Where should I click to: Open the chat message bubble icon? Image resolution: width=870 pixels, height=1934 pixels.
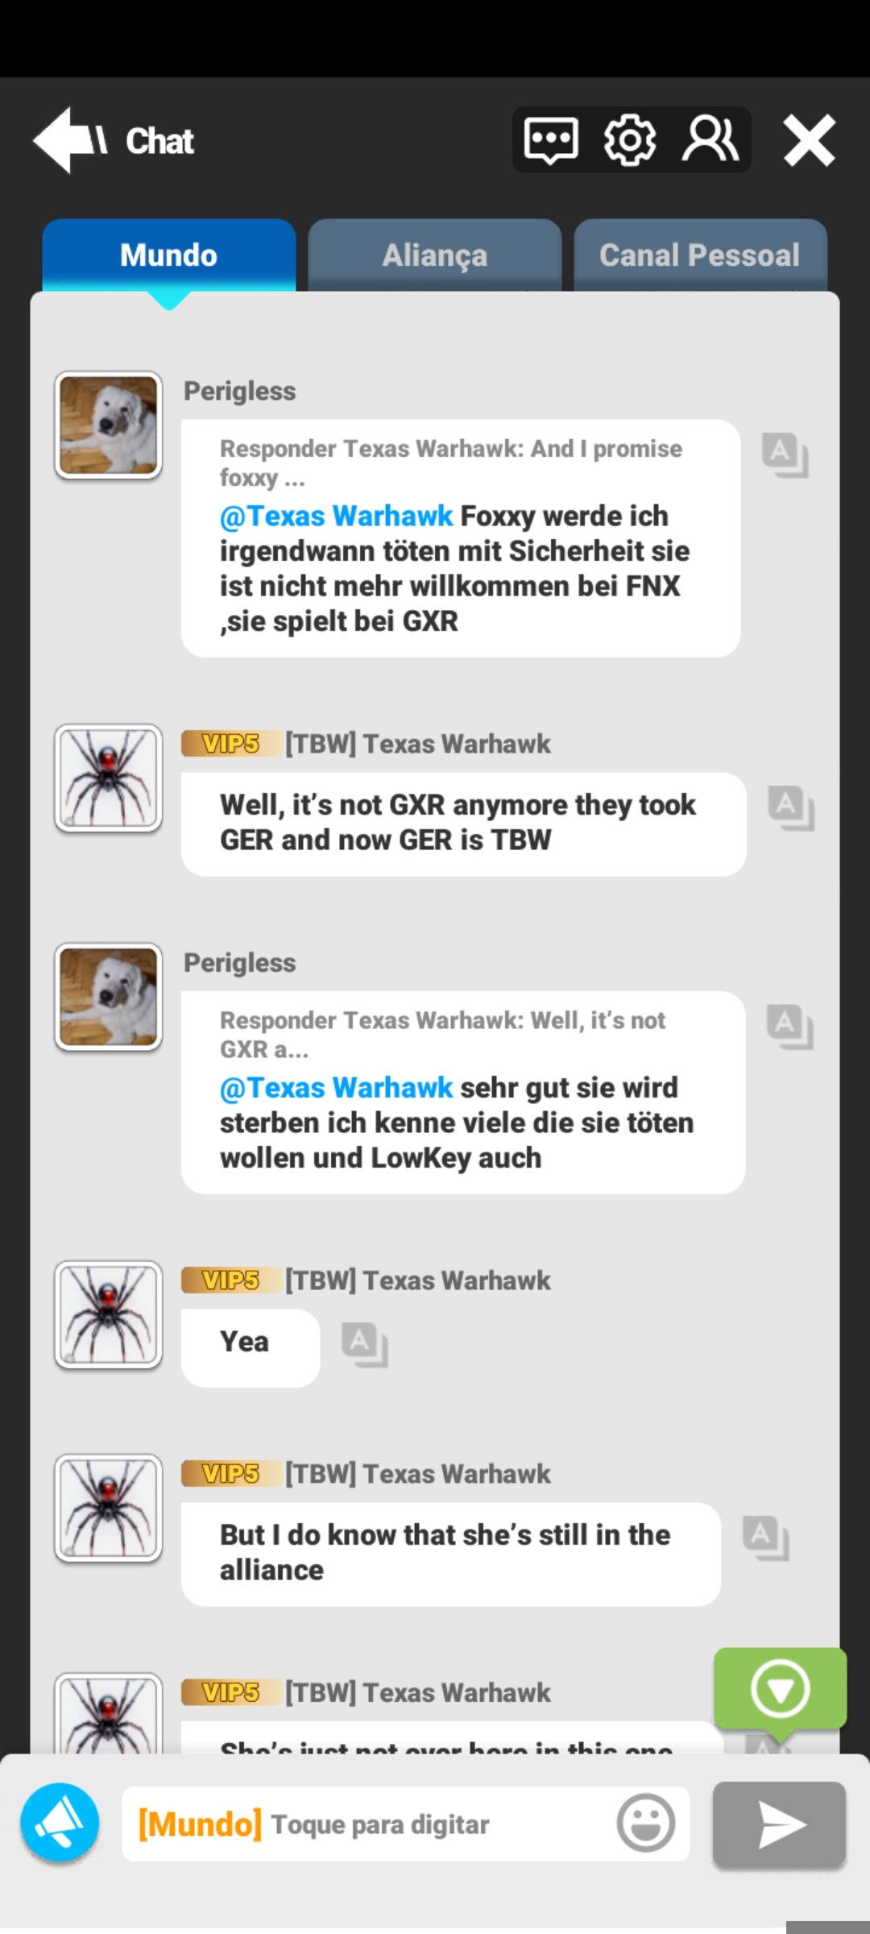(551, 140)
